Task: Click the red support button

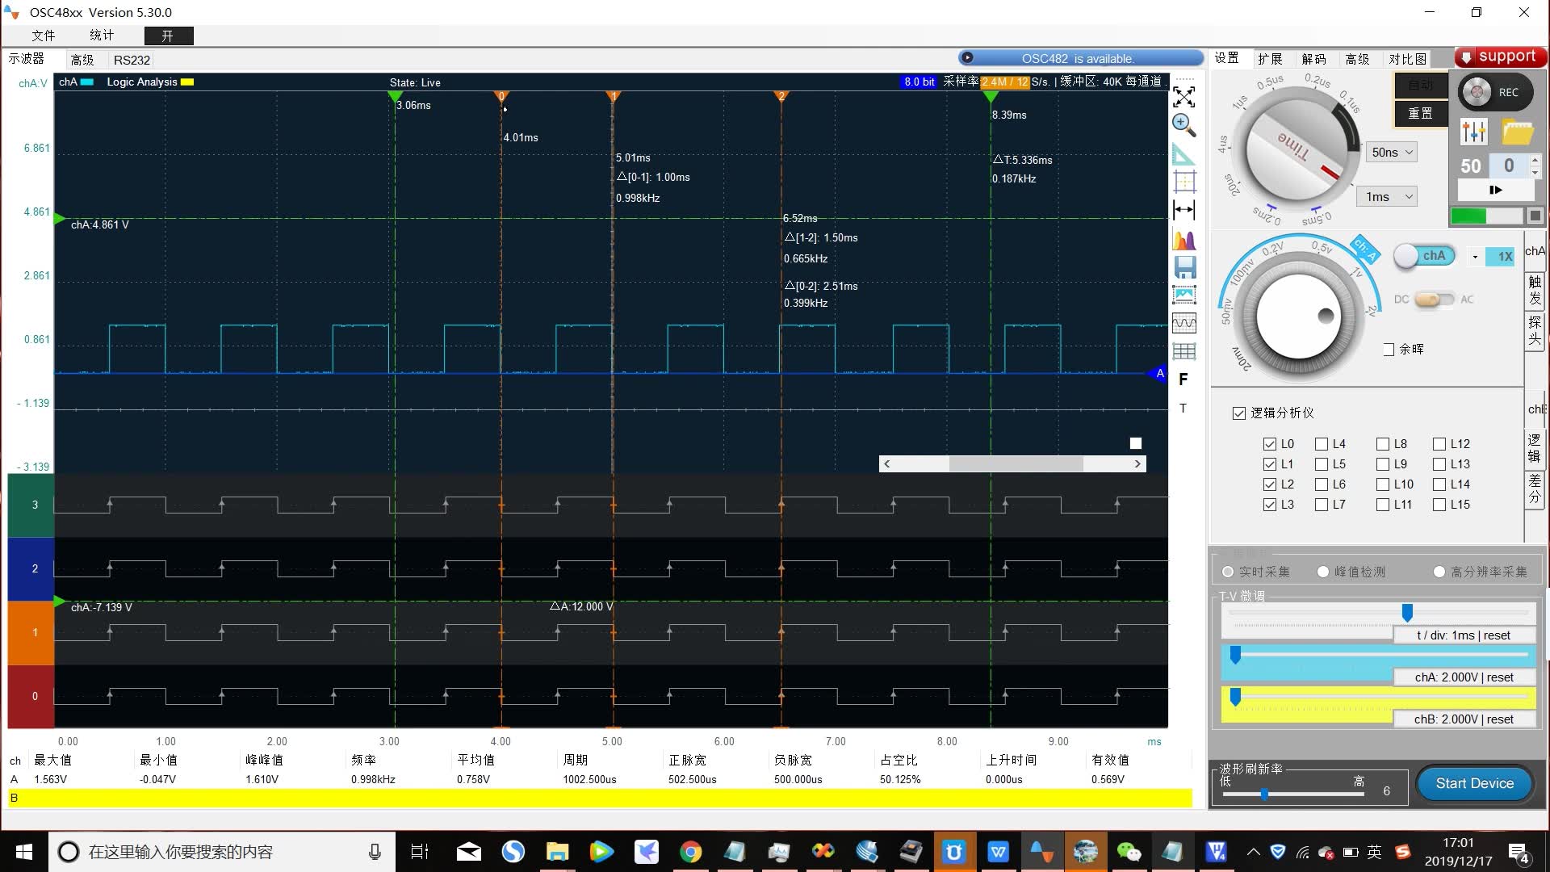Action: coord(1500,57)
